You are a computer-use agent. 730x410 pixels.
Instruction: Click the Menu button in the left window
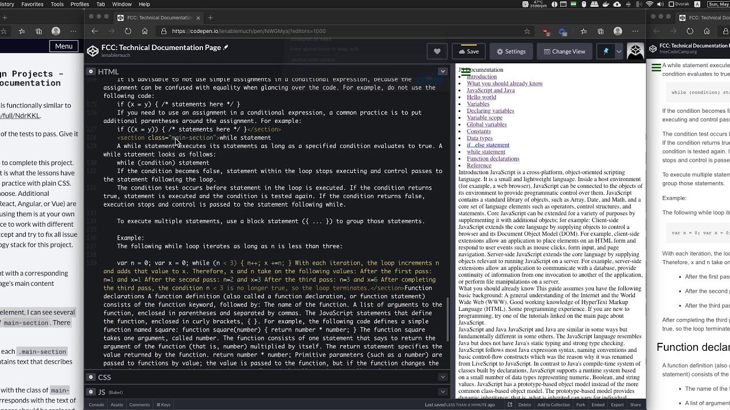(x=63, y=46)
